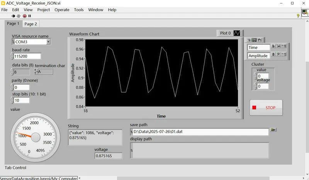Open the Project menu
Viewport: 309px width, 180px height.
44,10
